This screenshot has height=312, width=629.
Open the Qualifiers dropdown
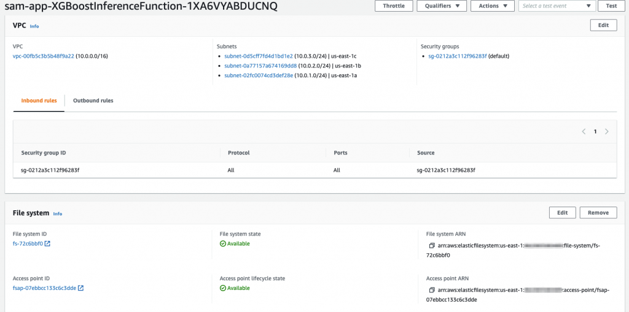[x=442, y=6]
